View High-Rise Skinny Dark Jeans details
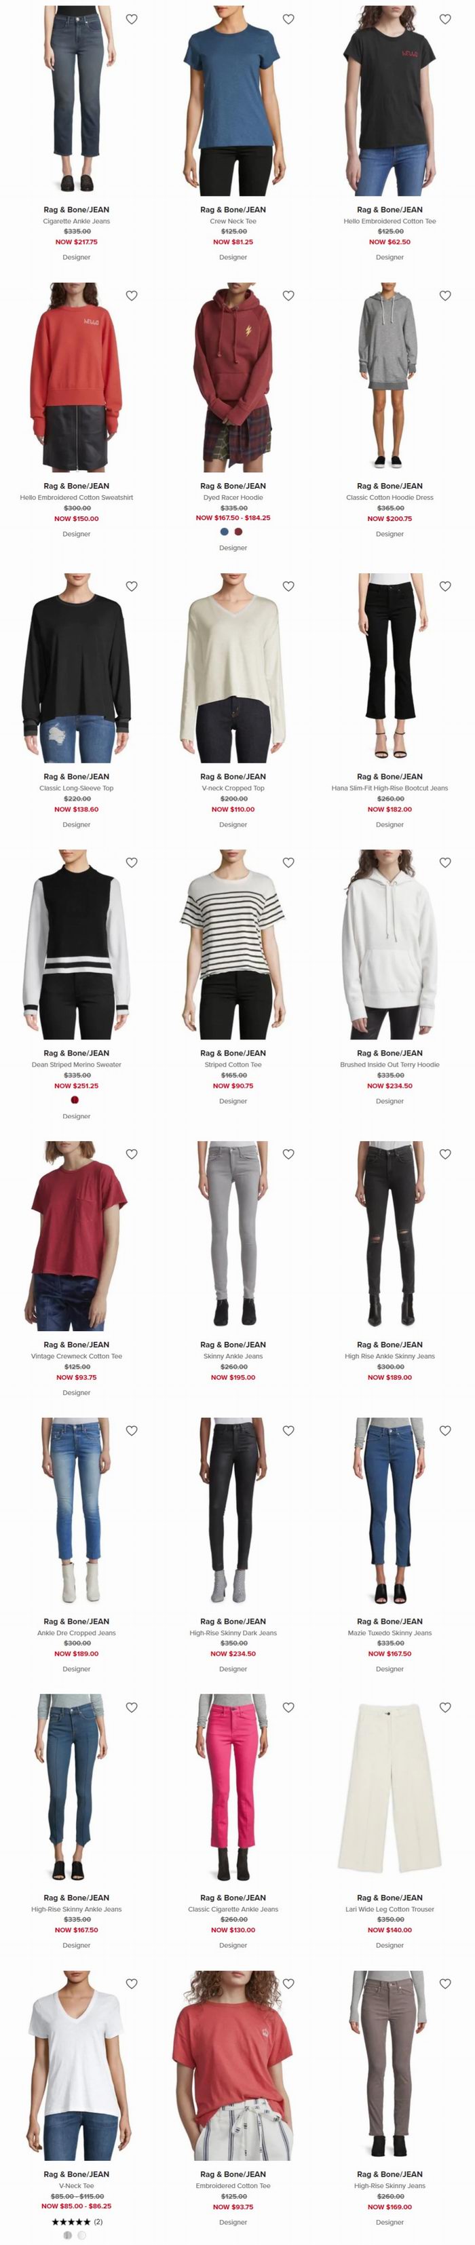The height and width of the screenshot is (2245, 475). point(233,1633)
